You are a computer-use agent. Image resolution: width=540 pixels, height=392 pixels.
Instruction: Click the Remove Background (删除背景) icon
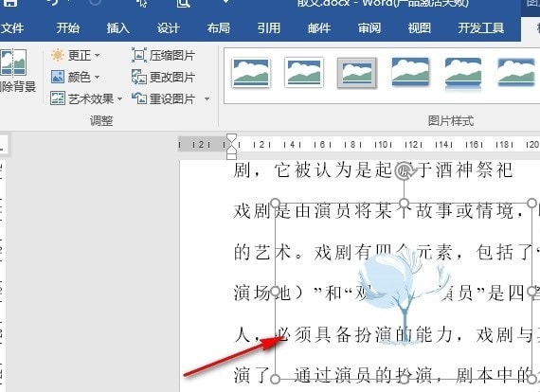[x=13, y=62]
